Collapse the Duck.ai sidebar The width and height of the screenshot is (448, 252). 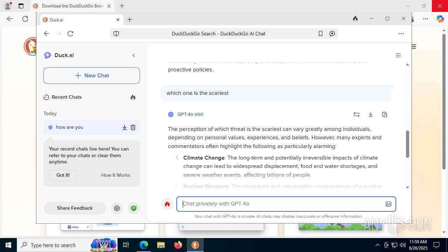(x=134, y=55)
